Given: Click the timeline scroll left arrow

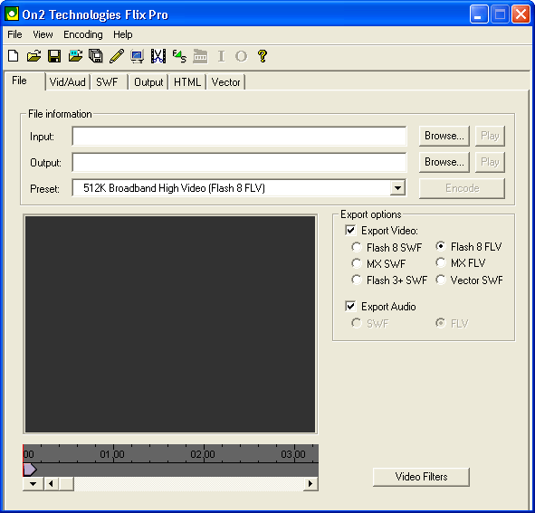Looking at the screenshot, I should 51,484.
